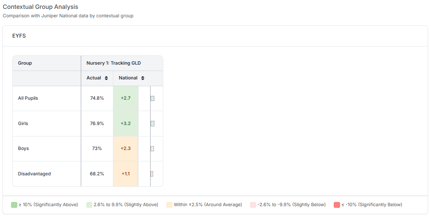Click the EYFS section heading
This screenshot has height=218, width=431.
point(19,36)
